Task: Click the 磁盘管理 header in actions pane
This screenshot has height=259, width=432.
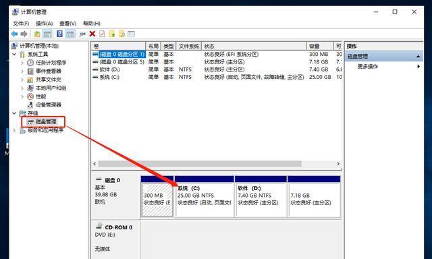Action: click(384, 57)
